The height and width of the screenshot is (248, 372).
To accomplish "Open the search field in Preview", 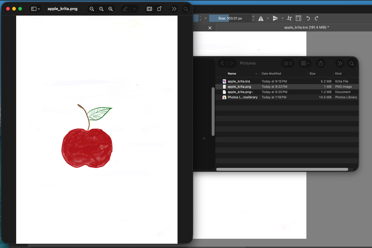I will coord(186,9).
